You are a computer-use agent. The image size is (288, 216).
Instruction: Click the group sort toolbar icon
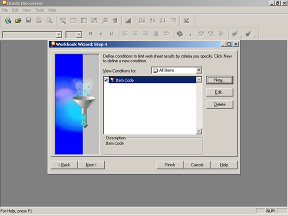(173, 20)
